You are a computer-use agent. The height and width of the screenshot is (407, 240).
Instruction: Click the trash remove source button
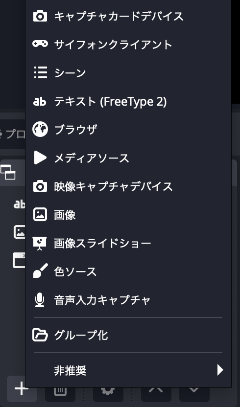pos(60,392)
